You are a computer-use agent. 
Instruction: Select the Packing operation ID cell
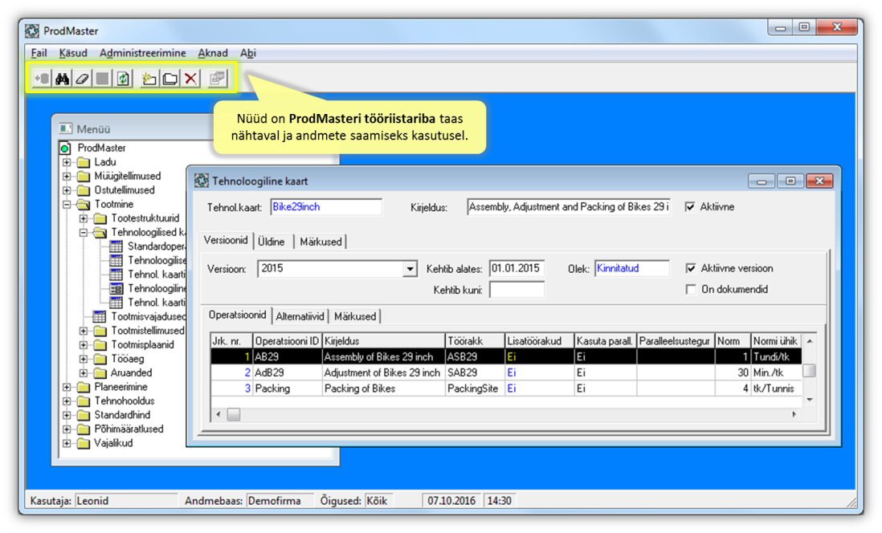click(x=288, y=389)
